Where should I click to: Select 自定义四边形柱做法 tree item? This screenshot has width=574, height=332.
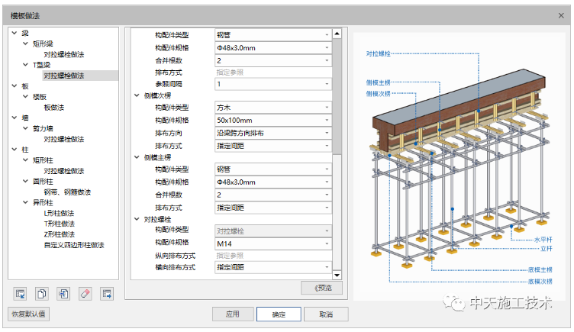[x=74, y=245]
